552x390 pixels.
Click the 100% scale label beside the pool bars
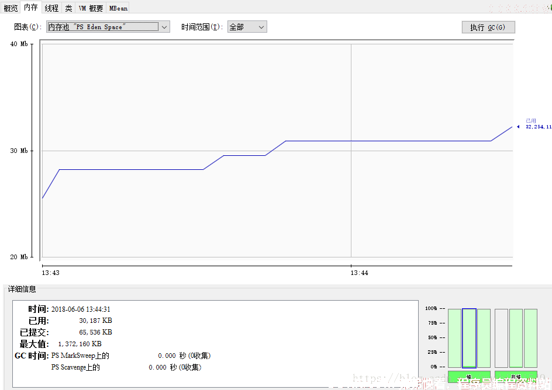[432, 308]
